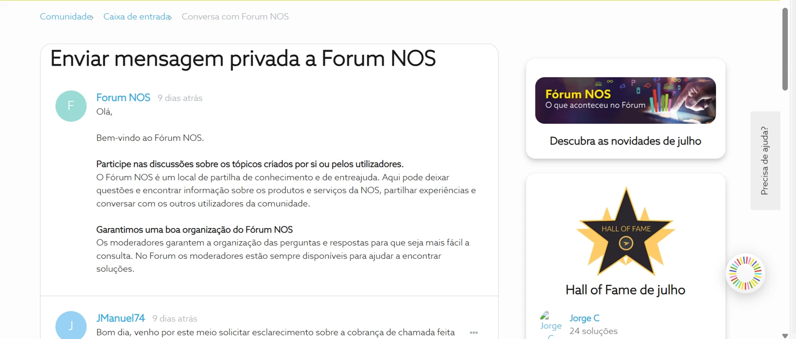Click the page vertical scrollbar thumb
796x339 pixels.
[x=785, y=49]
